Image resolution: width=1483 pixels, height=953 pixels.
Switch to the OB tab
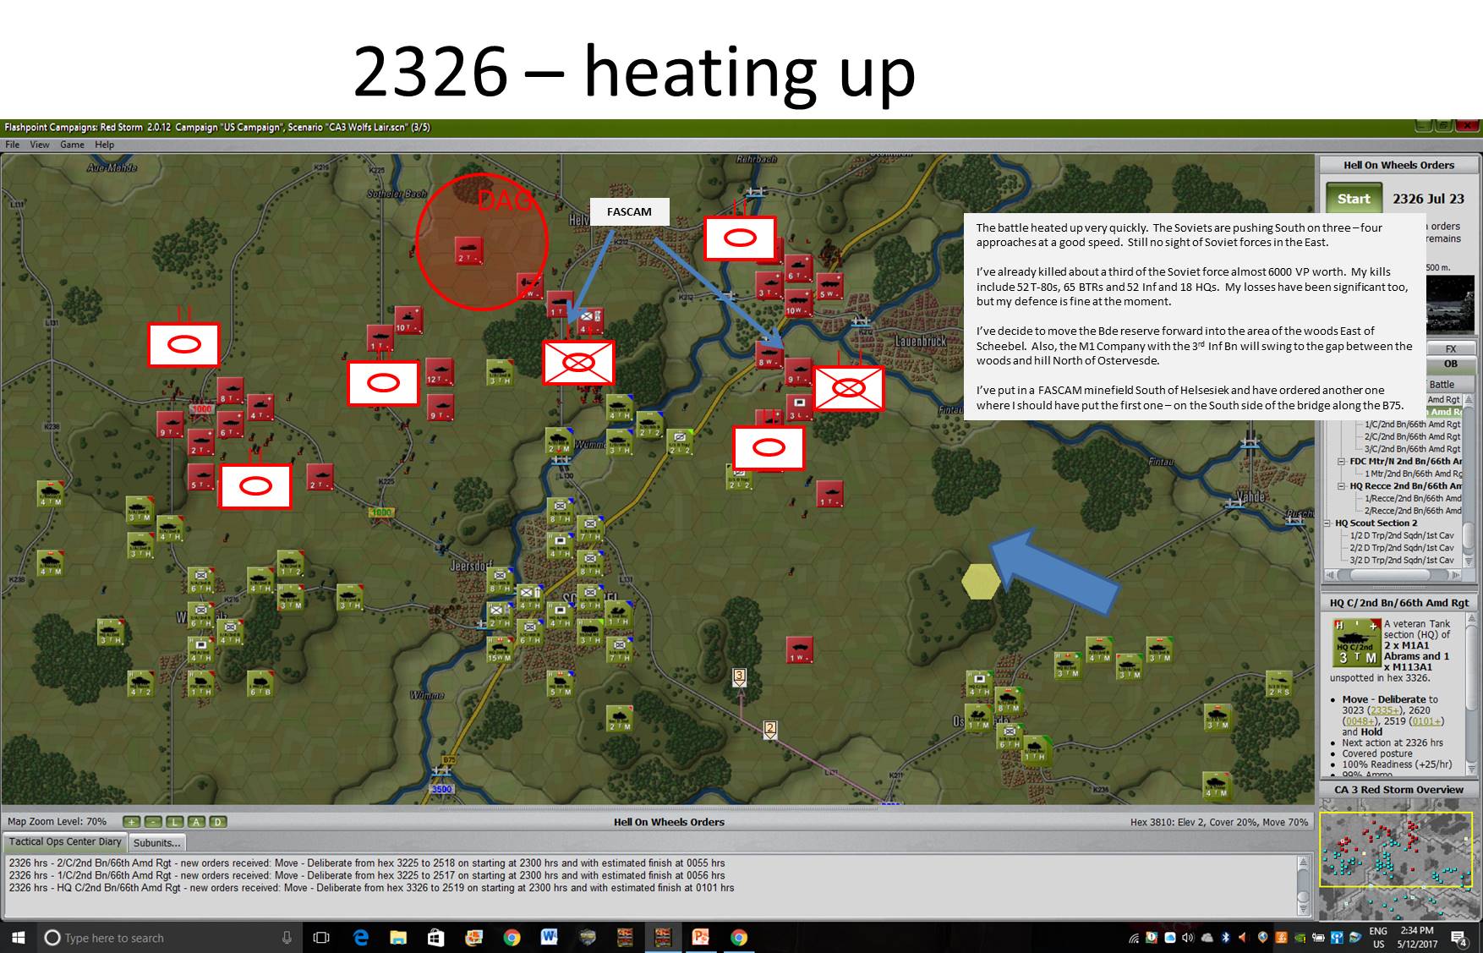1451,364
